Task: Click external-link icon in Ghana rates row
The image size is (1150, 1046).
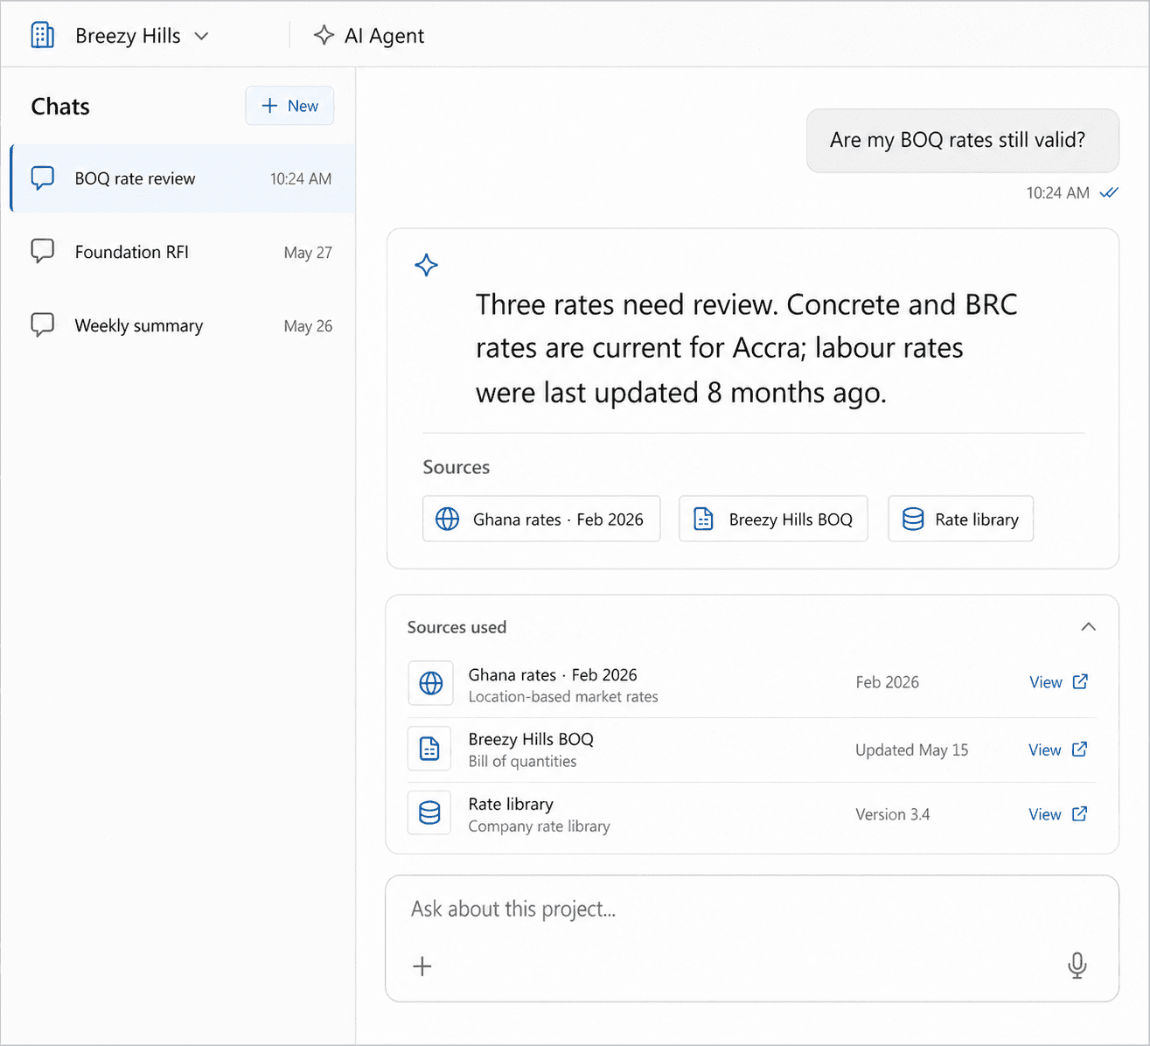Action: click(x=1080, y=681)
